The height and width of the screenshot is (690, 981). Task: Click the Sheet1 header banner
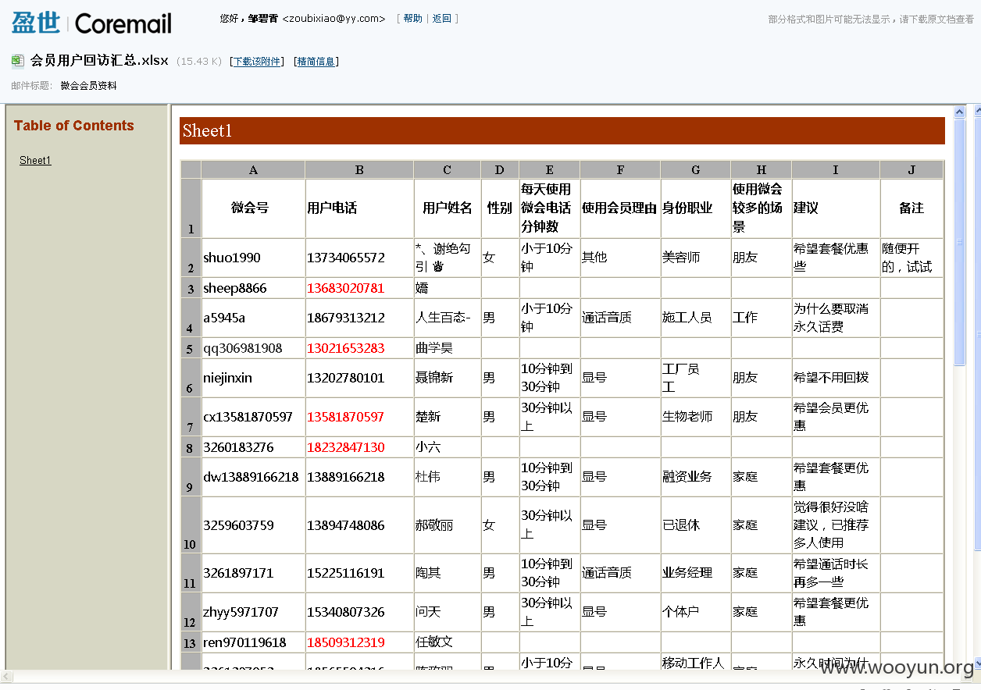[562, 130]
